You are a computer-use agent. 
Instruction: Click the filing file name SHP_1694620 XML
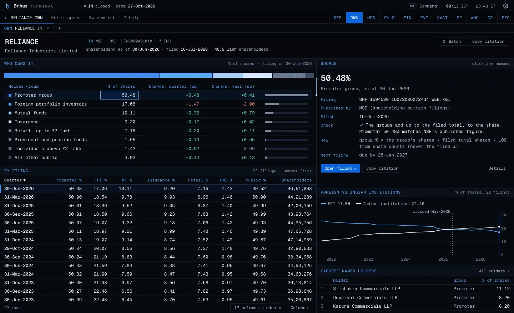click(404, 99)
